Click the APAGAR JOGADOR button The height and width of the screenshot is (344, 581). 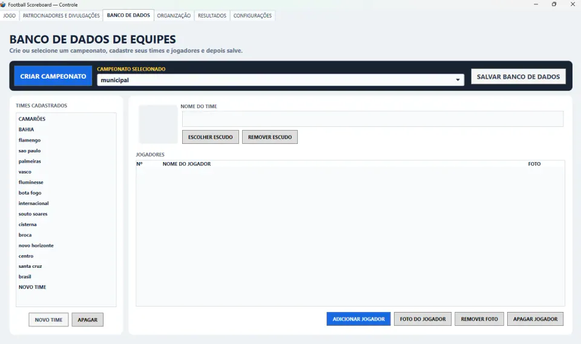point(535,319)
